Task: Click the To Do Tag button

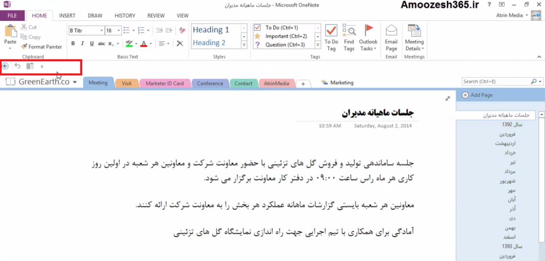Action: (x=331, y=38)
